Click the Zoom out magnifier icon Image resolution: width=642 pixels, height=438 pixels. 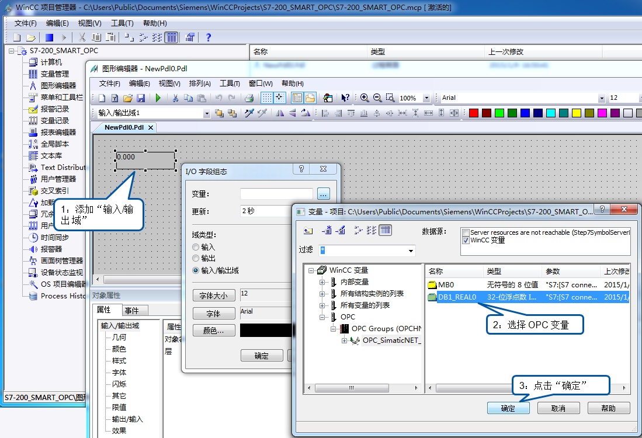[x=377, y=98]
